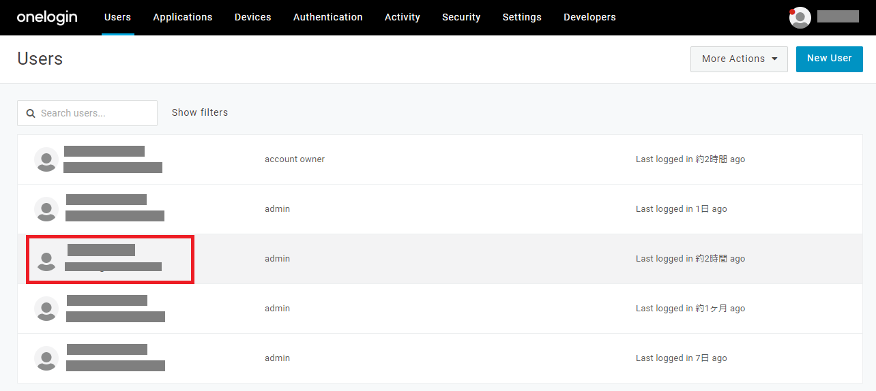Open the Applications menu
Screen dimensions: 876x391
click(x=183, y=17)
